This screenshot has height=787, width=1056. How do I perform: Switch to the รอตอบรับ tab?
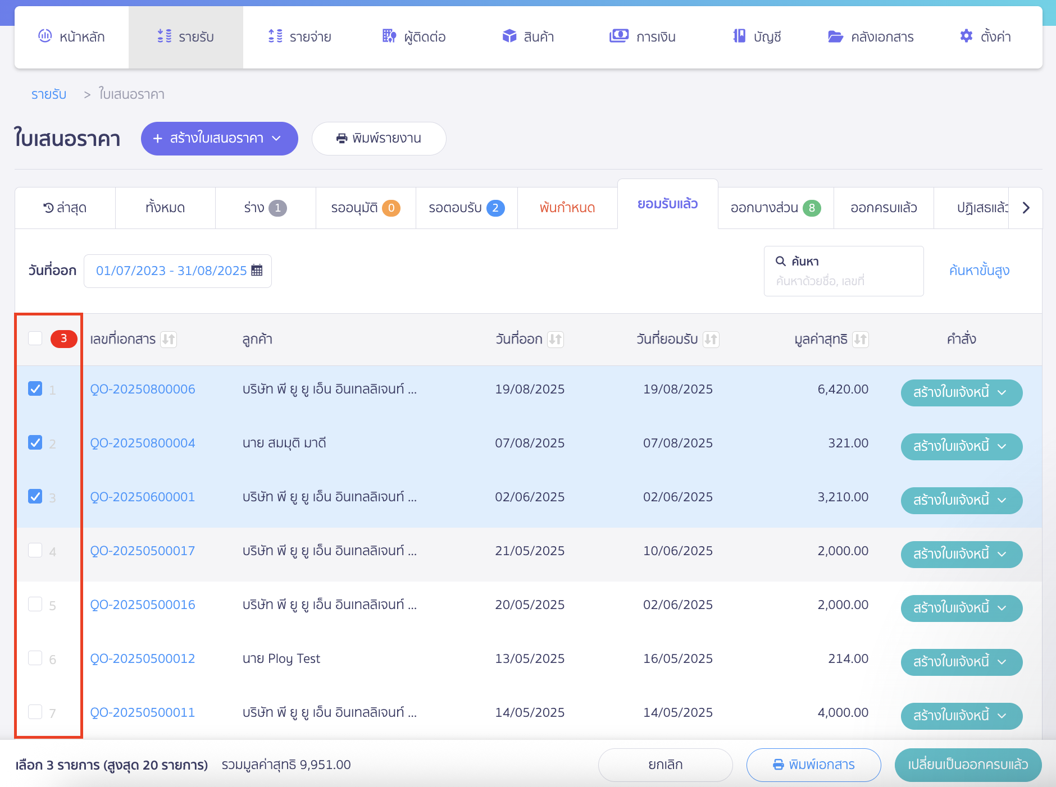(x=466, y=208)
